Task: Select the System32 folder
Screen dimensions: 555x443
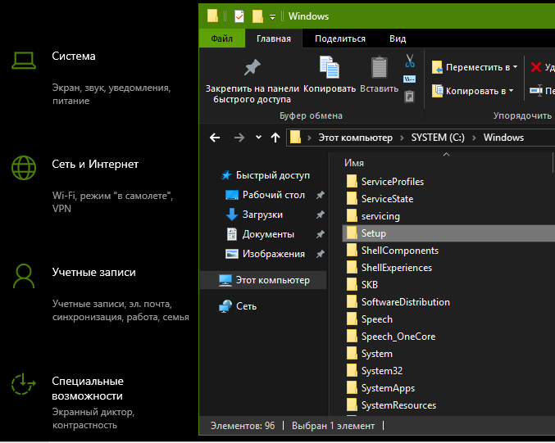Action: (x=381, y=371)
